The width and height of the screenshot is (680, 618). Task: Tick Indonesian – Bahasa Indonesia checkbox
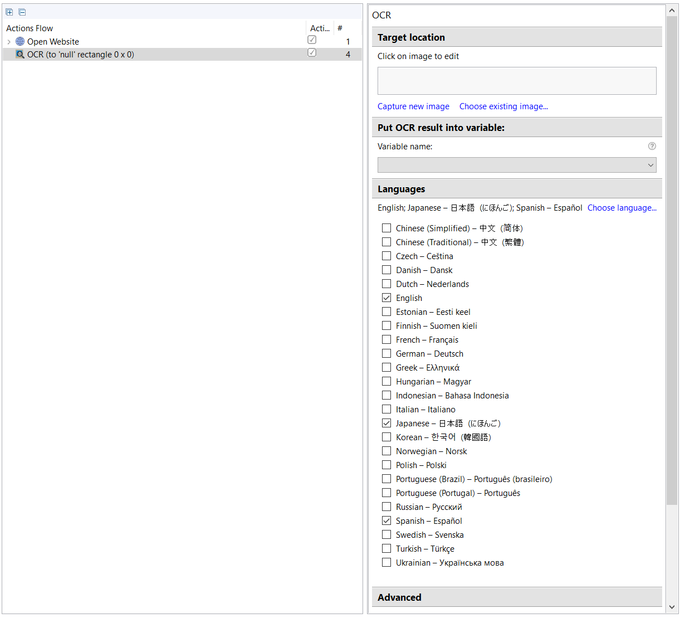[387, 395]
